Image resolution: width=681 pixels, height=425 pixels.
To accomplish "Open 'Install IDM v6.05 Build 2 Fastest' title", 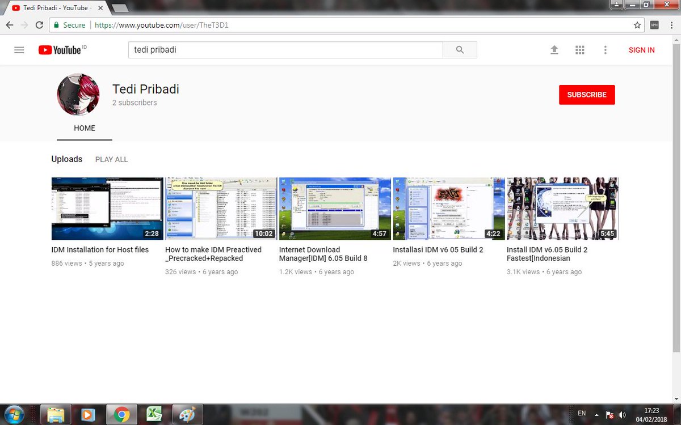I will click(547, 254).
